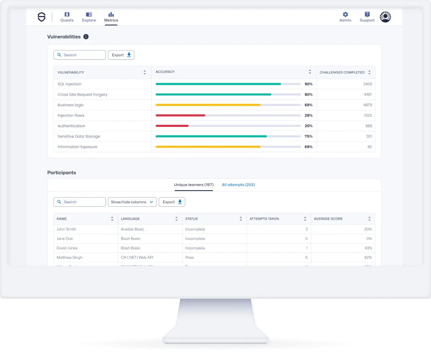Click the Vulnerabilities info icon
The height and width of the screenshot is (353, 431).
point(85,36)
